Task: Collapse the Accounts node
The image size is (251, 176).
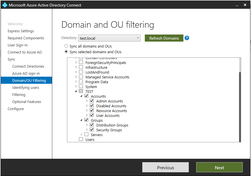Action: click(x=81, y=96)
